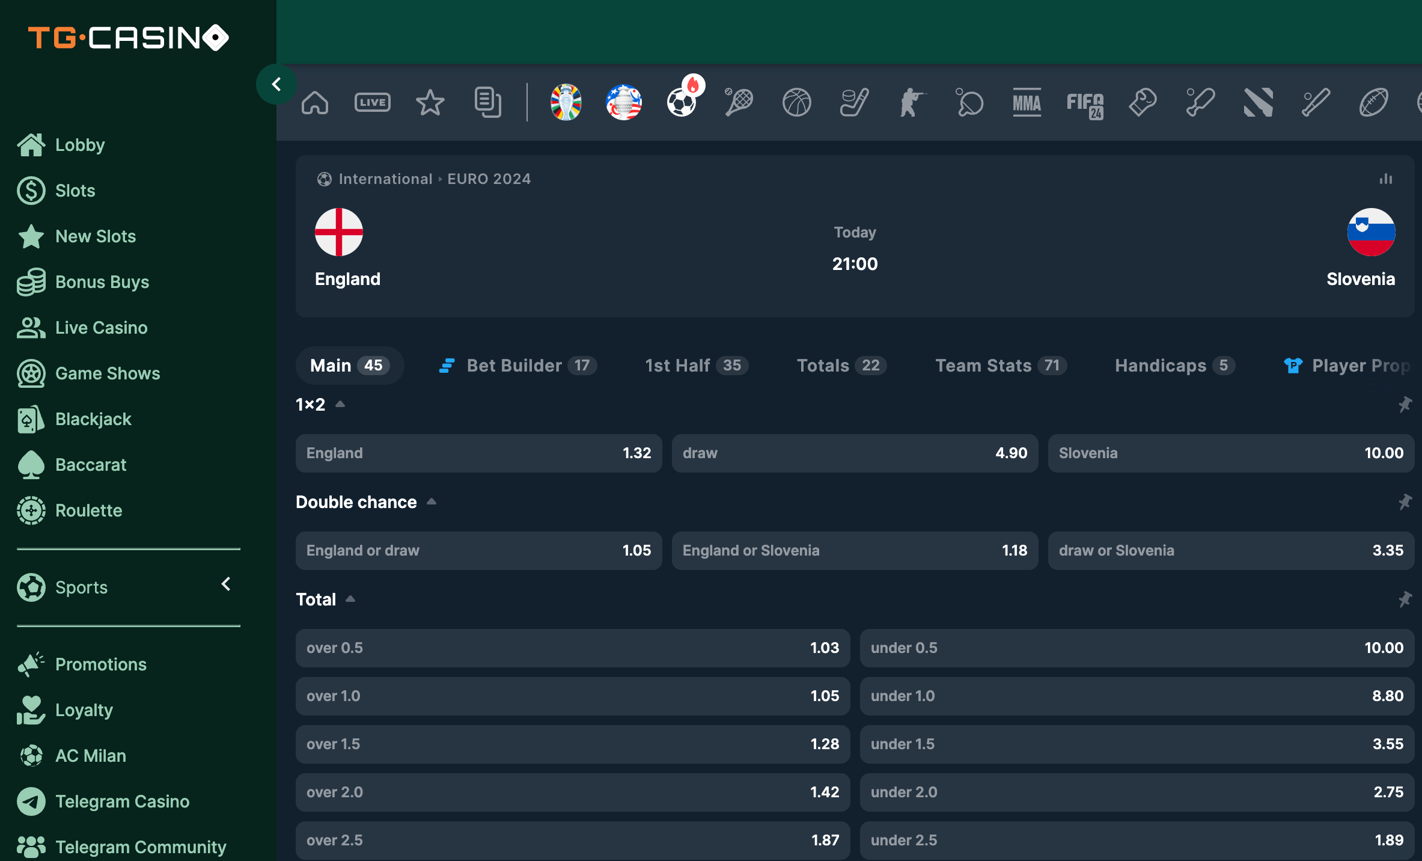The height and width of the screenshot is (861, 1422).
Task: Toggle the favorites star for 1×2
Action: [1406, 405]
